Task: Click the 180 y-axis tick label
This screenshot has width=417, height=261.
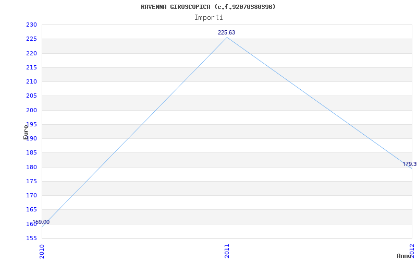Action: pos(31,167)
